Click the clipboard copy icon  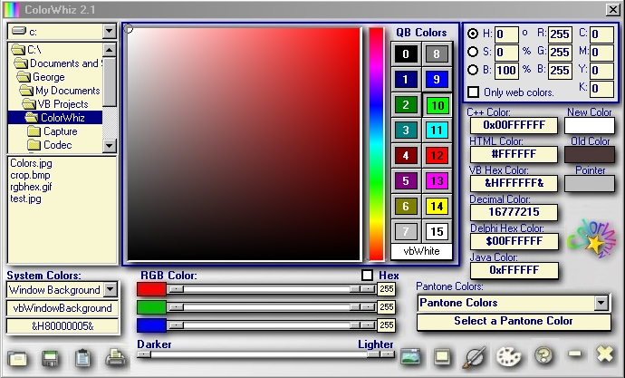(82, 357)
